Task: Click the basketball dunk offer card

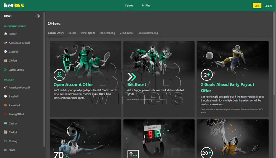Action: 233,139
